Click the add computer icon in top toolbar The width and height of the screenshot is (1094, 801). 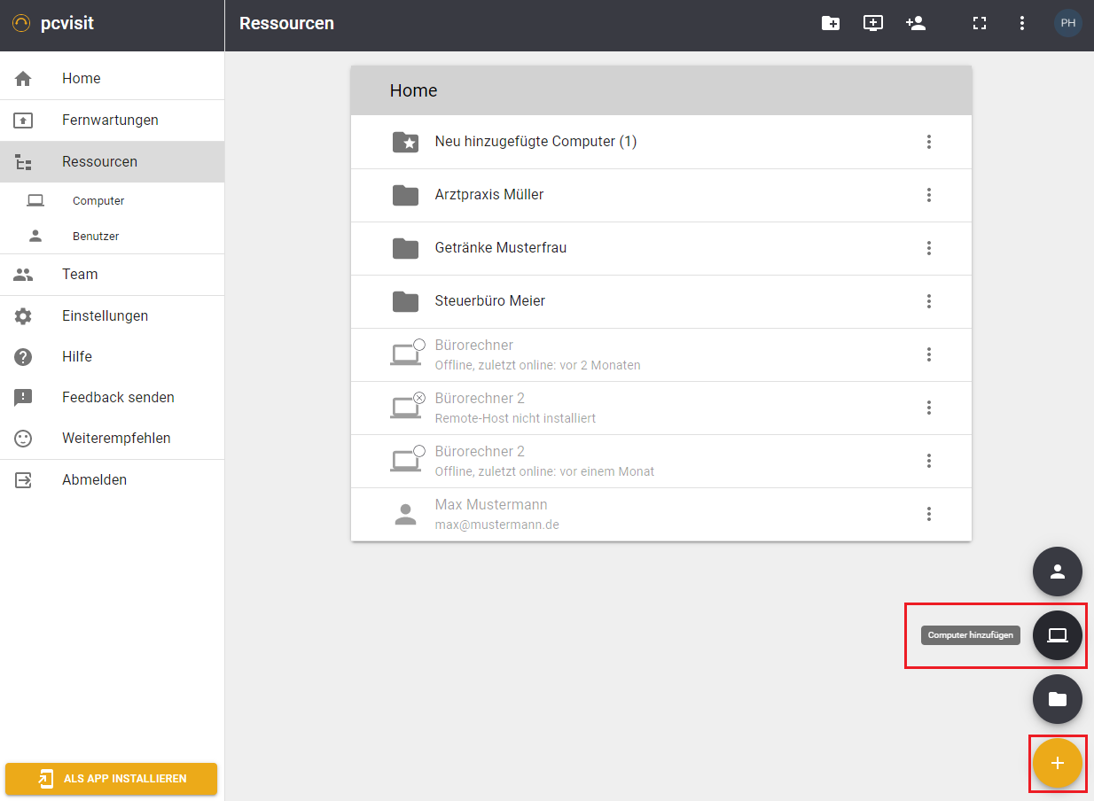(x=873, y=24)
